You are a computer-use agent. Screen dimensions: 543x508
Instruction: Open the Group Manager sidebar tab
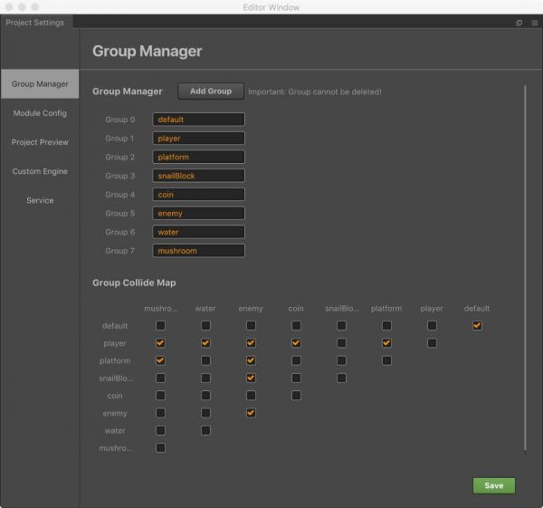pyautogui.click(x=40, y=84)
